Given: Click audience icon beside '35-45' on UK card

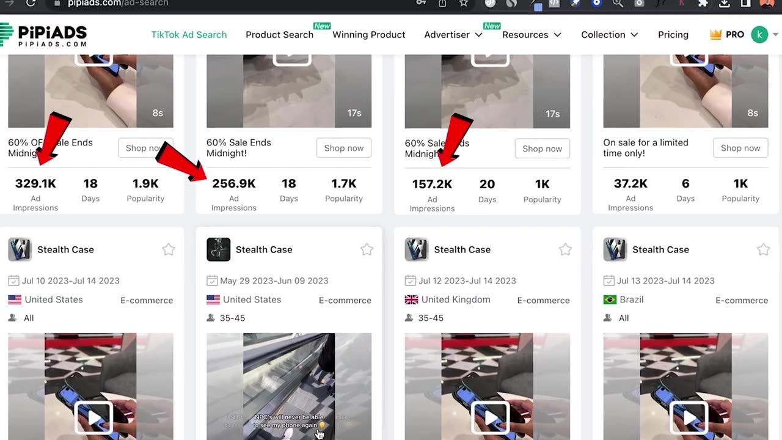Looking at the screenshot, I should tap(409, 318).
